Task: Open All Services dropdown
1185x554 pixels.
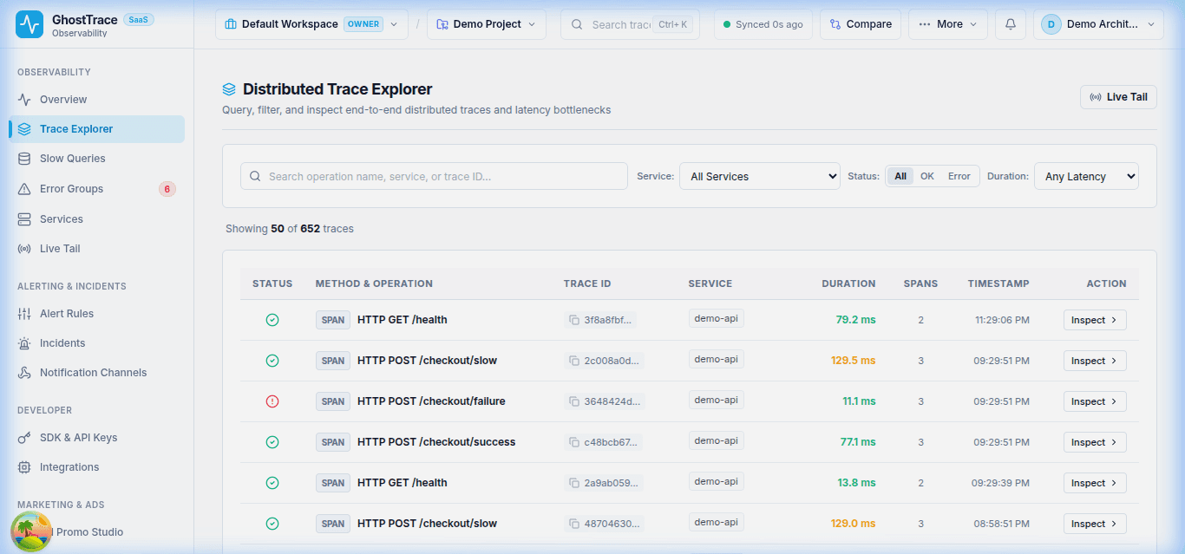Action: coord(760,176)
